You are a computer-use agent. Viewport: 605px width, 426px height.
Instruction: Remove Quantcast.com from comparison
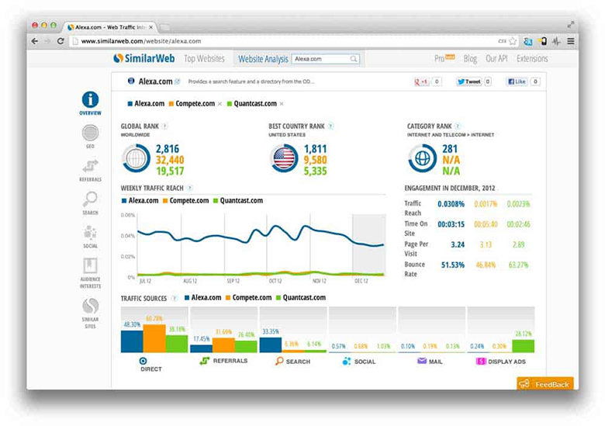click(x=282, y=103)
